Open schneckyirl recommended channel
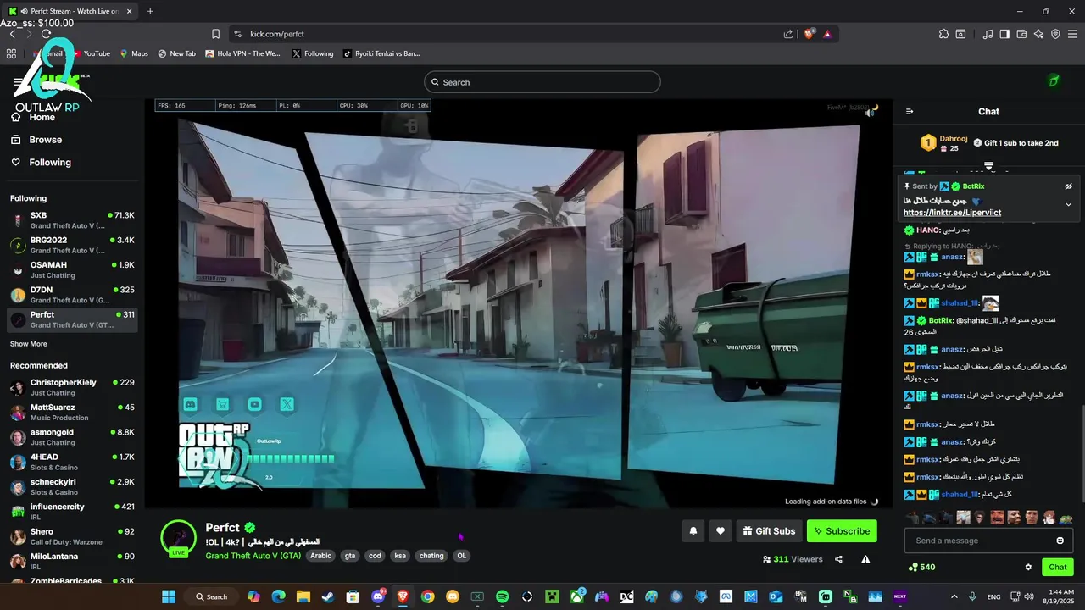The image size is (1085, 610). pos(72,486)
